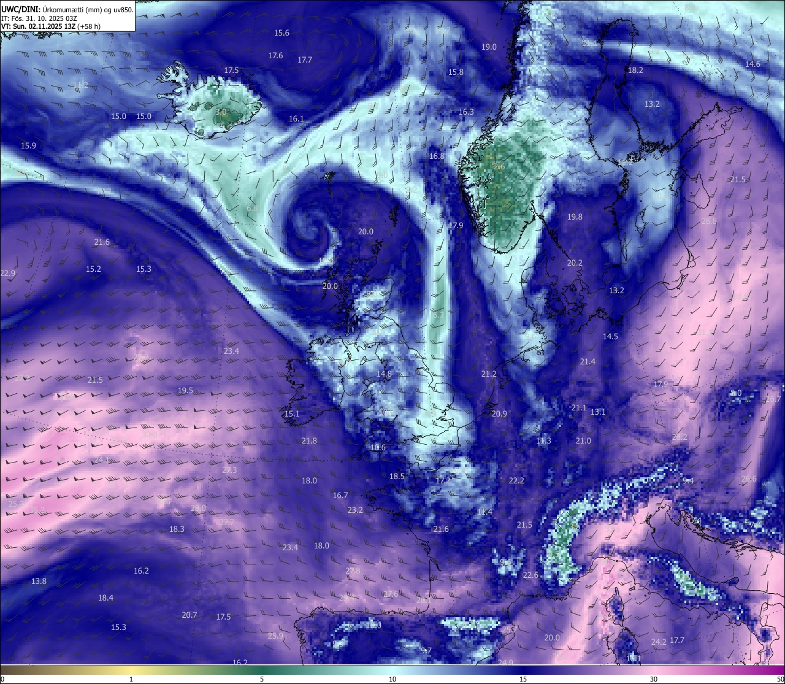
Task: Click the legend label 10
Action: pyautogui.click(x=392, y=679)
